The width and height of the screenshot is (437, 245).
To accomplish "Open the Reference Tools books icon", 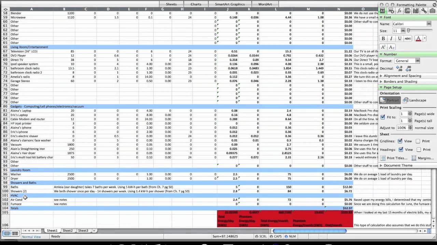I will pos(415,11).
